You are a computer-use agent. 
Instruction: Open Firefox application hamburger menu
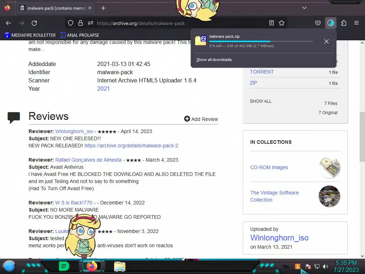coord(356,23)
